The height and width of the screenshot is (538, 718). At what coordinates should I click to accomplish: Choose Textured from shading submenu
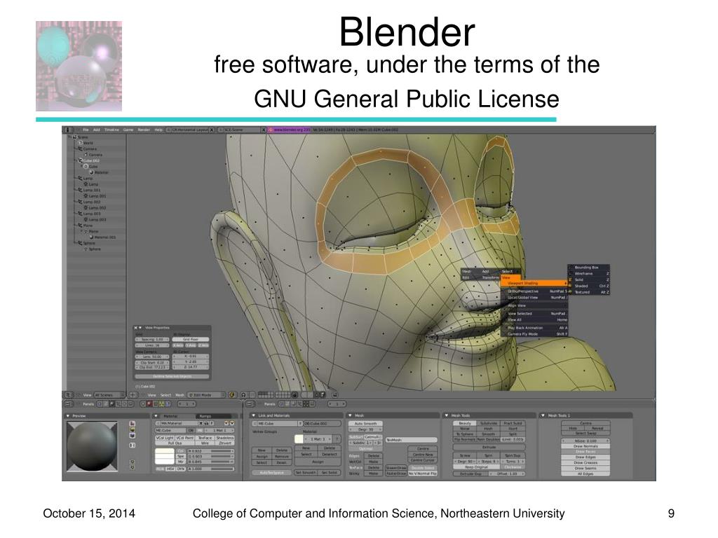pos(588,292)
